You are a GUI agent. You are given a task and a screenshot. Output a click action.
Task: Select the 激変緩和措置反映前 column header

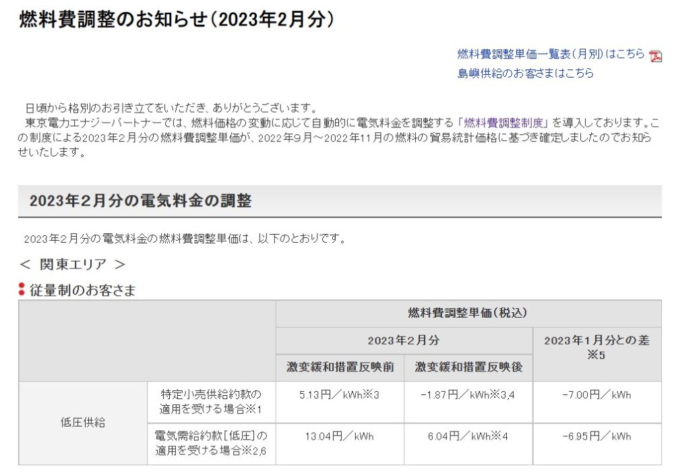click(340, 367)
